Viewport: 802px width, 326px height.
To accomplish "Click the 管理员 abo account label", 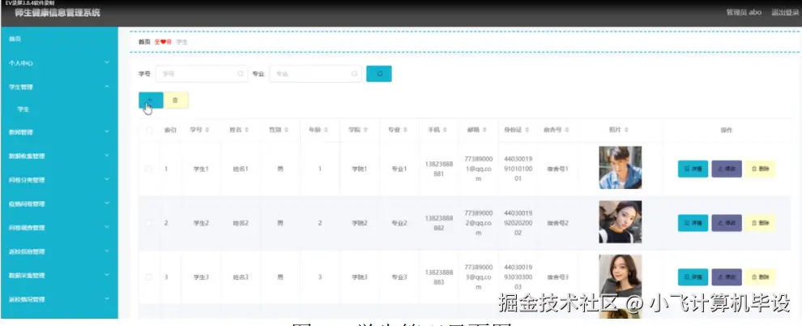I will coord(744,12).
